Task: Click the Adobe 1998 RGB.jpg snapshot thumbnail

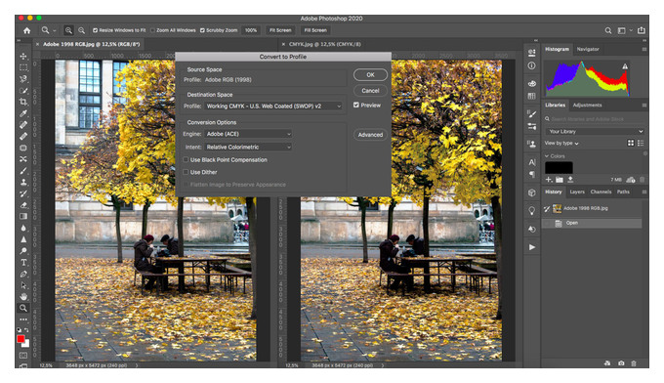Action: 558,208
